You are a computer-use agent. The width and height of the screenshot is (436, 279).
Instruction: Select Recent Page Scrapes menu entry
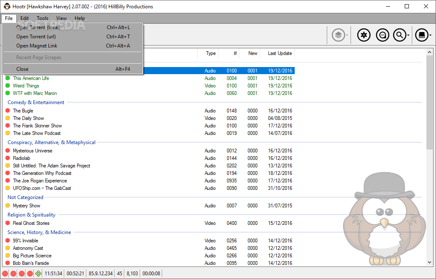(73, 57)
